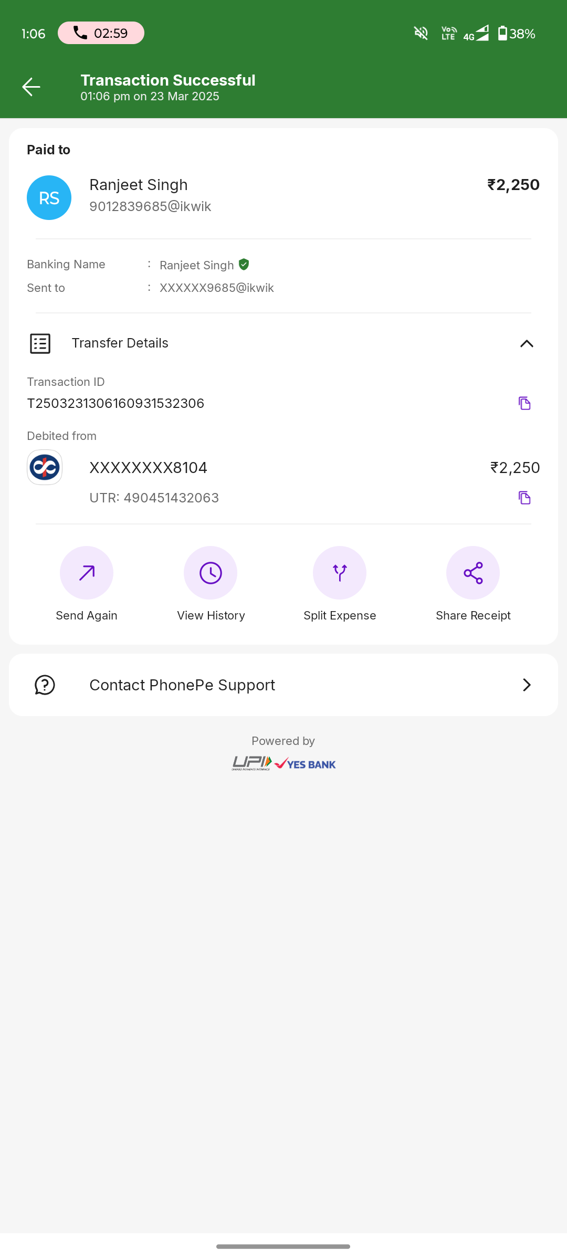Tap Contact PhonePe Support text
This screenshot has width=567, height=1260.
pos(182,685)
